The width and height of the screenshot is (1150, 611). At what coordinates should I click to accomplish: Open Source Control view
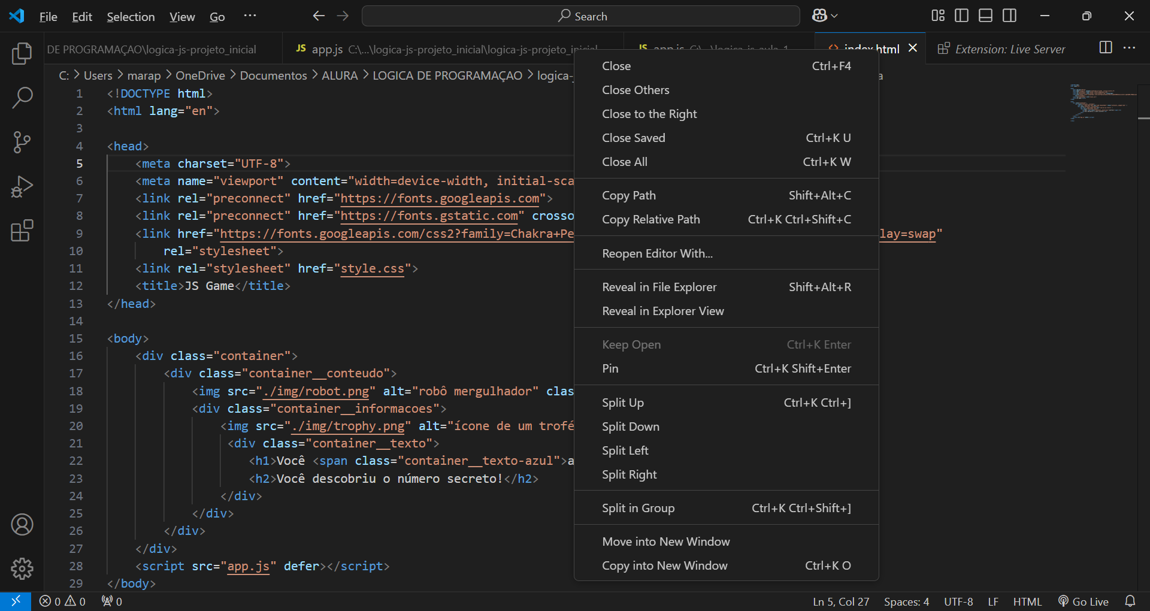tap(22, 142)
